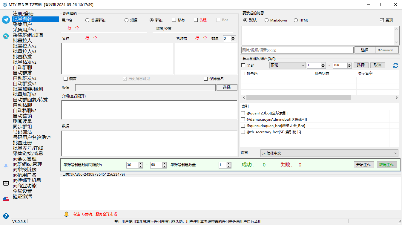Click the Telegram icon in left sidebar
402x225 pixels.
coord(6,20)
